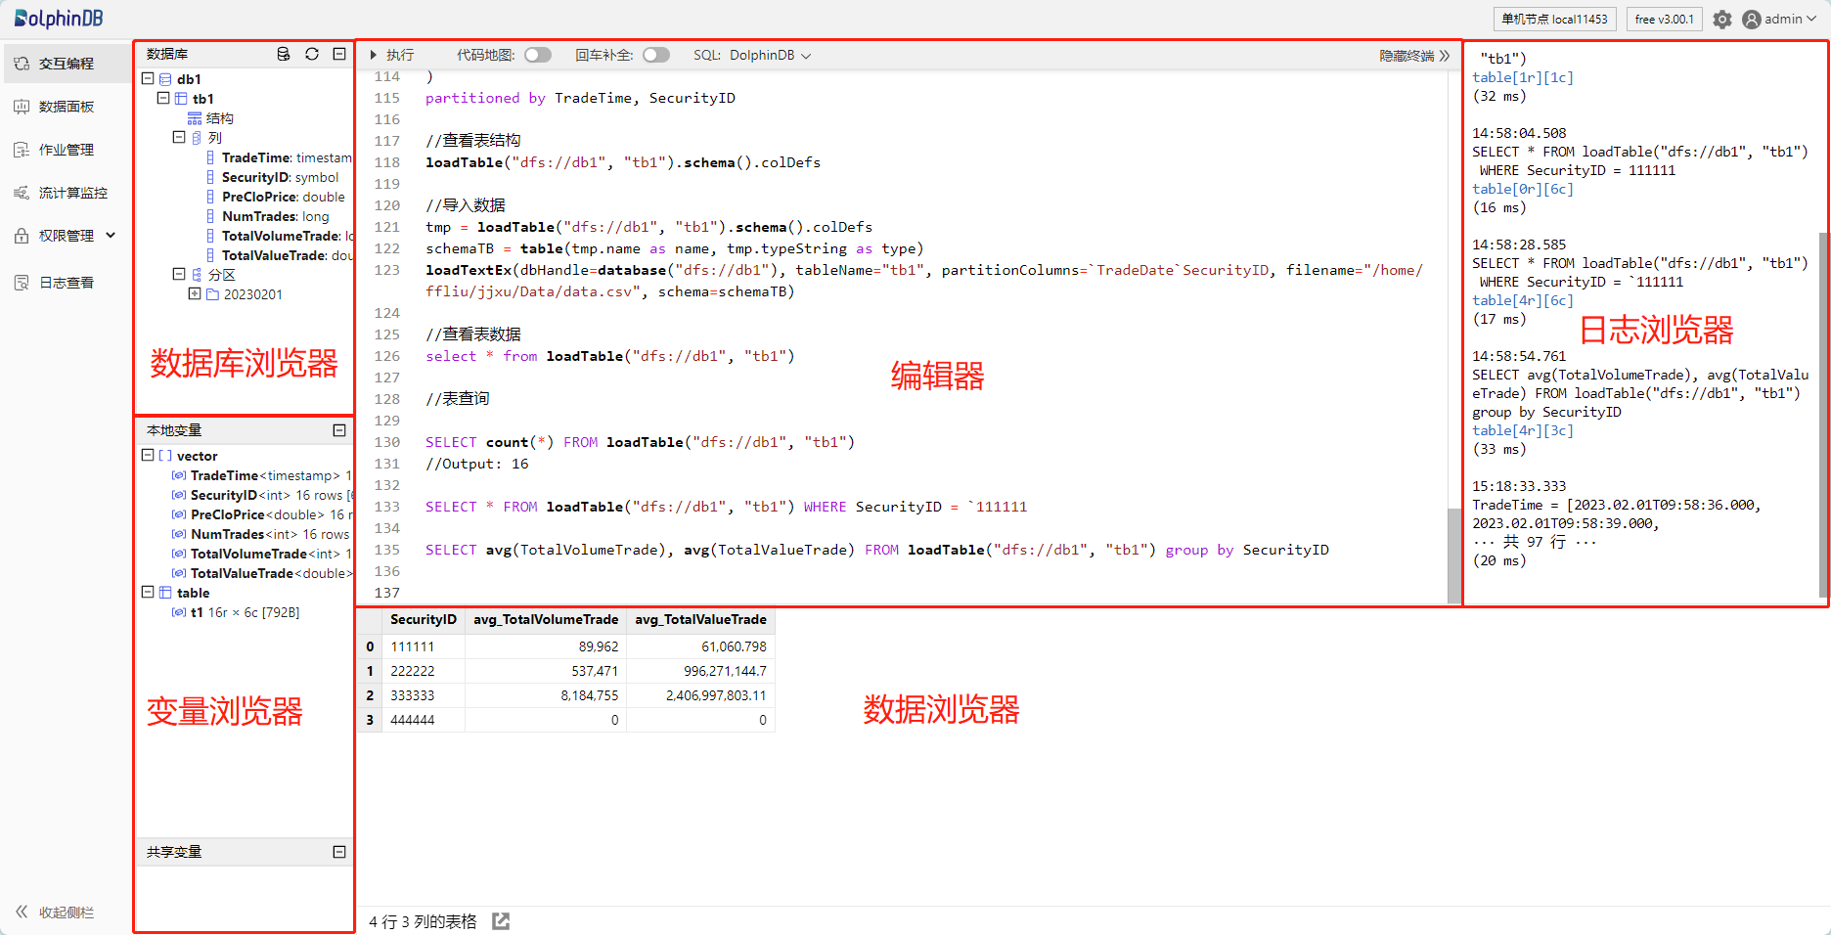Enable the 回车补全 switch
The height and width of the screenshot is (935, 1831).
656,56
